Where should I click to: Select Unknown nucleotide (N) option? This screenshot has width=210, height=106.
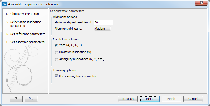click(56, 52)
